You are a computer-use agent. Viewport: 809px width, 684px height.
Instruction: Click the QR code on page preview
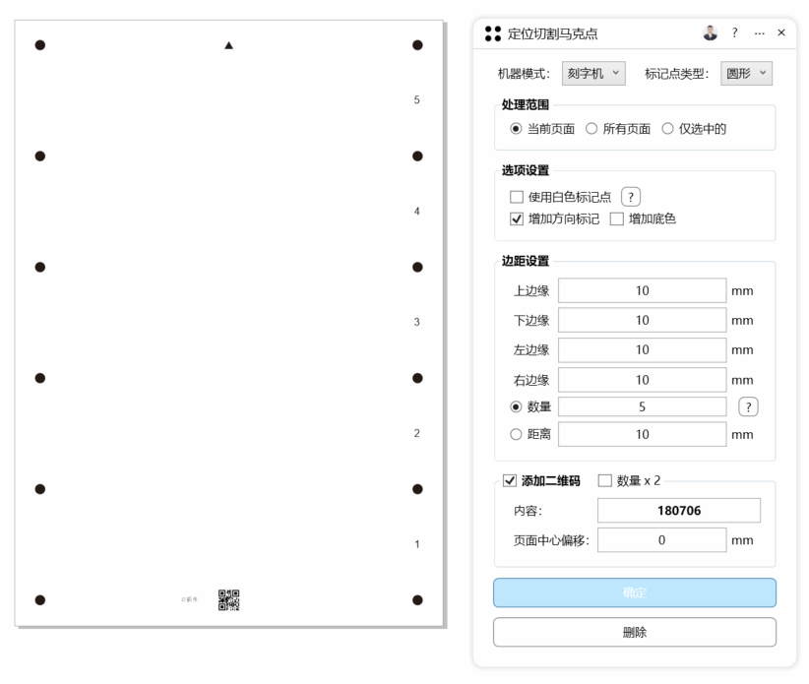click(228, 599)
